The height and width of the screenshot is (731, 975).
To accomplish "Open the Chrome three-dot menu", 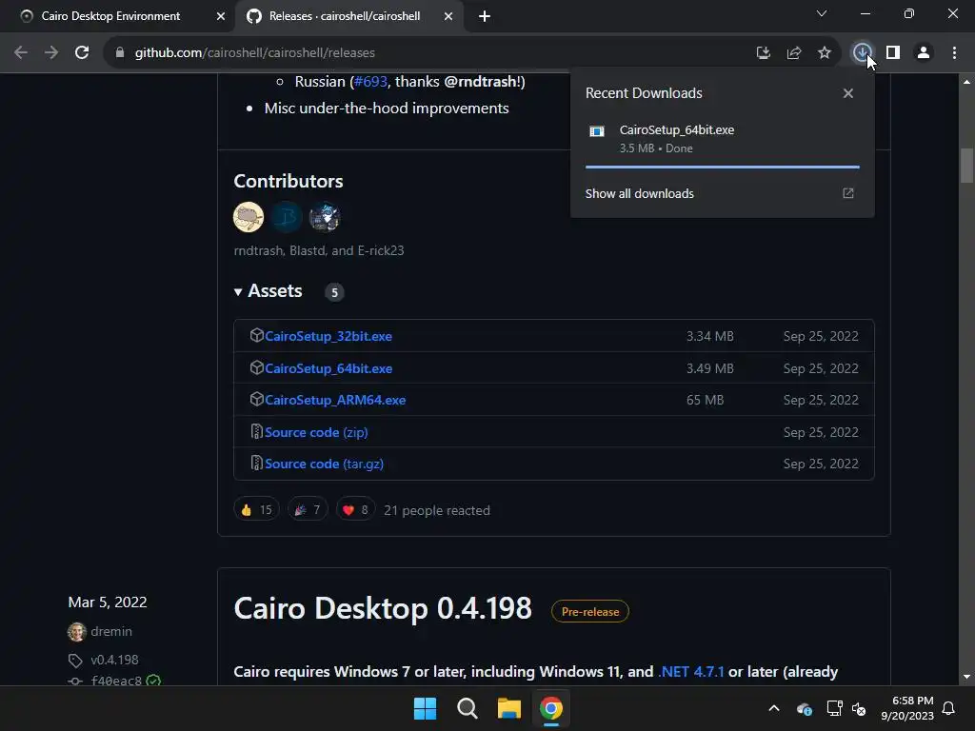I will click(954, 53).
